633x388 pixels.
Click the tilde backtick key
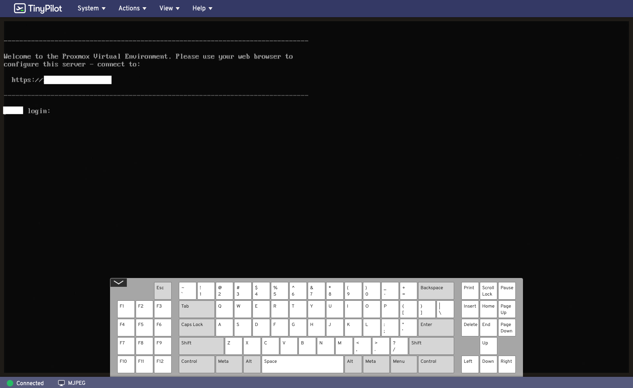[188, 291]
